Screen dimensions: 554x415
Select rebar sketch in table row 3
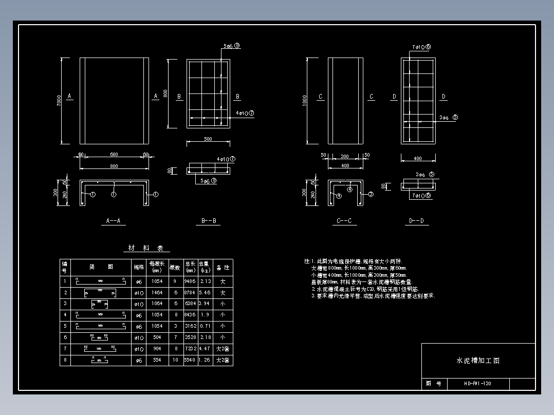[100, 304]
